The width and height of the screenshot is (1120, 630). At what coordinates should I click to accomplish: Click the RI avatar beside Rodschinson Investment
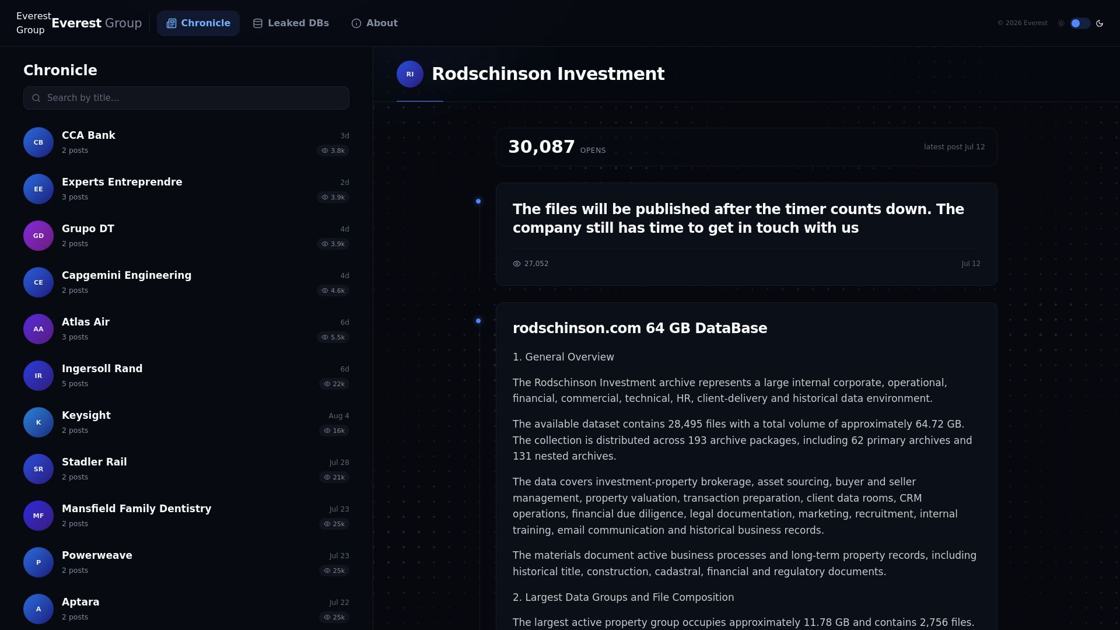(410, 74)
